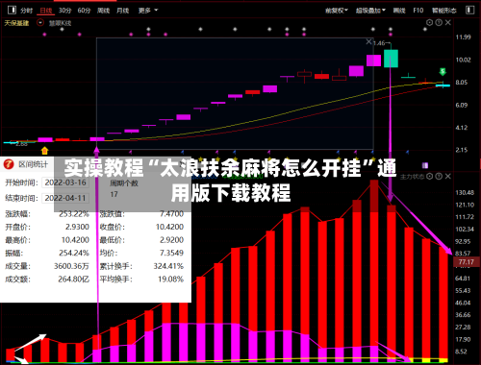Click the highlighted 77.17 value on the axis
The width and height of the screenshot is (481, 365).
[466, 262]
